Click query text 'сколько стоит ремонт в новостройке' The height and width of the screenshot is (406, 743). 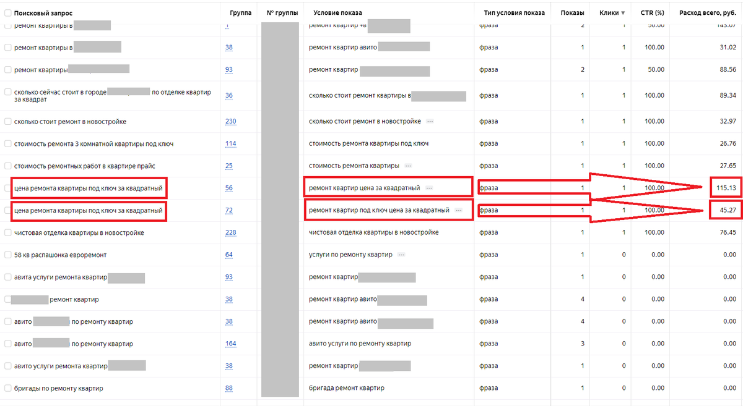[x=70, y=122]
